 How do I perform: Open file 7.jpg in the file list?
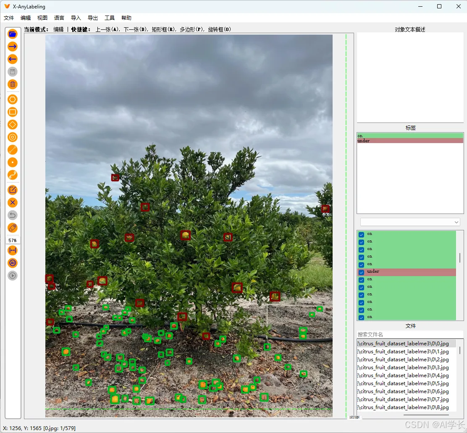pos(406,399)
